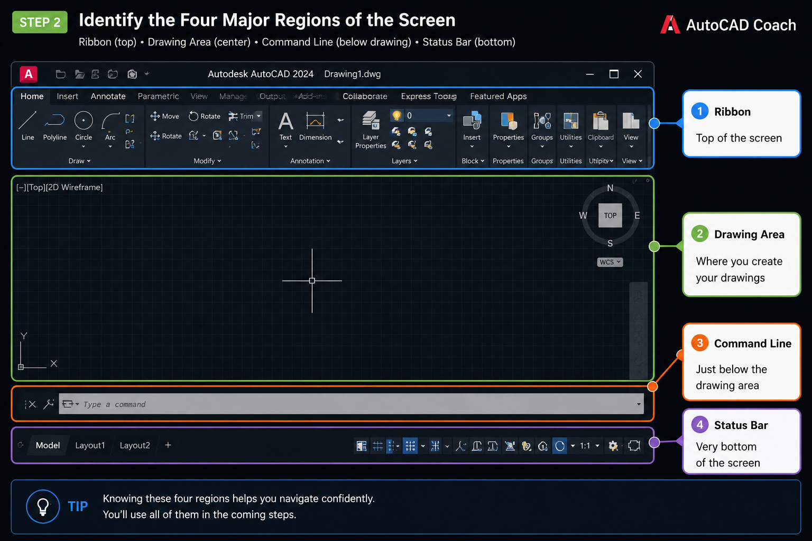
Task: Open the Featured Apps ribbon tab
Action: tap(498, 96)
